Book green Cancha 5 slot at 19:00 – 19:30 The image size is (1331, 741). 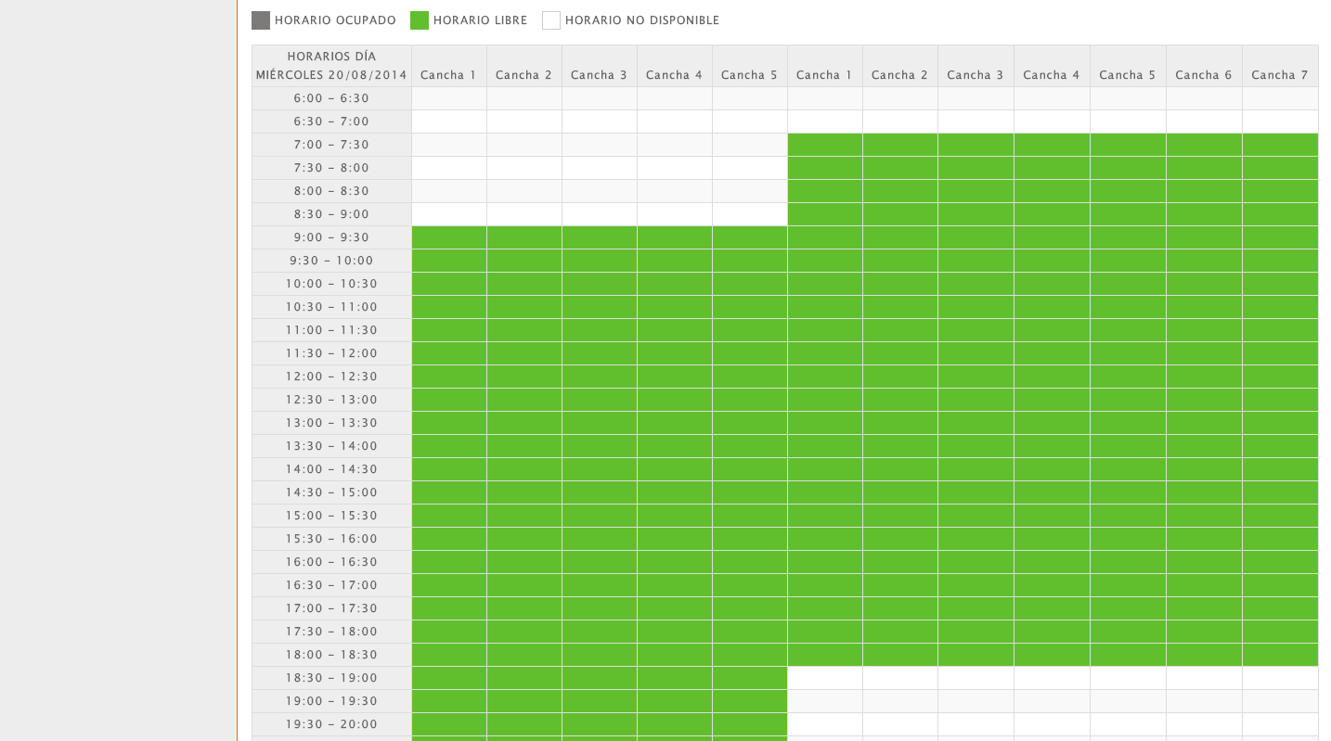click(750, 701)
